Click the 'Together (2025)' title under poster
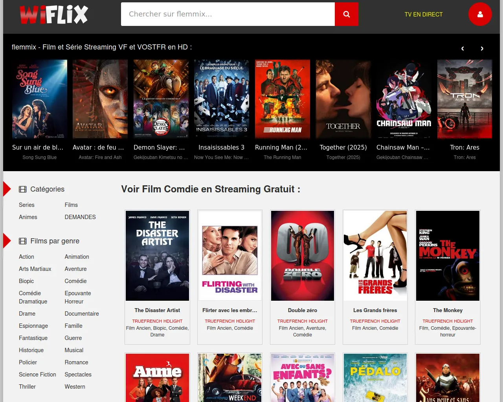The height and width of the screenshot is (402, 503). click(343, 148)
